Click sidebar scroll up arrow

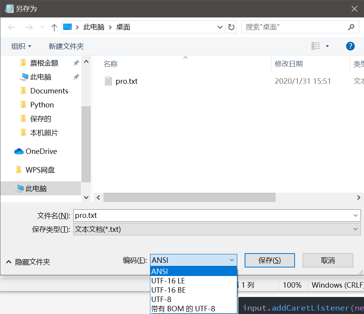pyautogui.click(x=86, y=62)
